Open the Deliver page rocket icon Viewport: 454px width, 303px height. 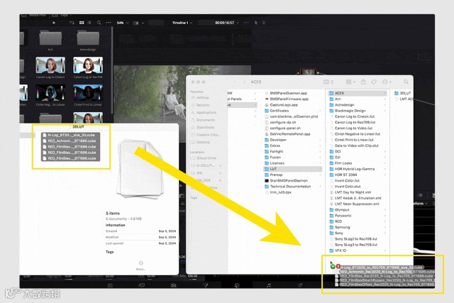point(300,285)
